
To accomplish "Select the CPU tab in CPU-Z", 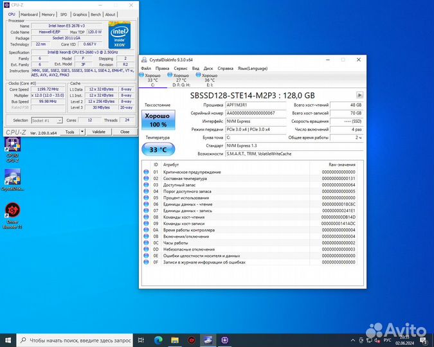I will click(12, 14).
